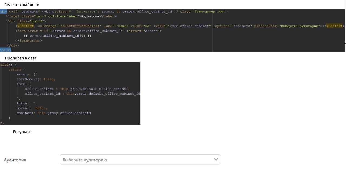Click the 'return {' line in data

tap(17, 69)
